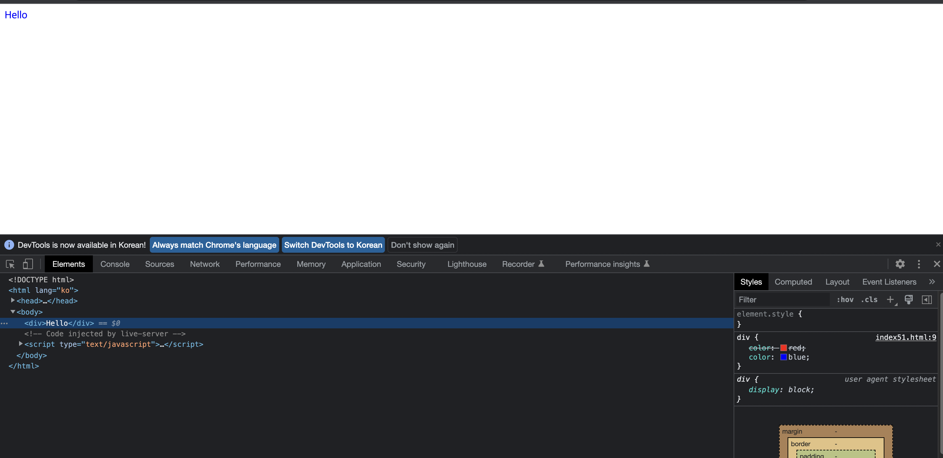Toggle the :hov element state panel
The image size is (943, 458).
pos(845,300)
